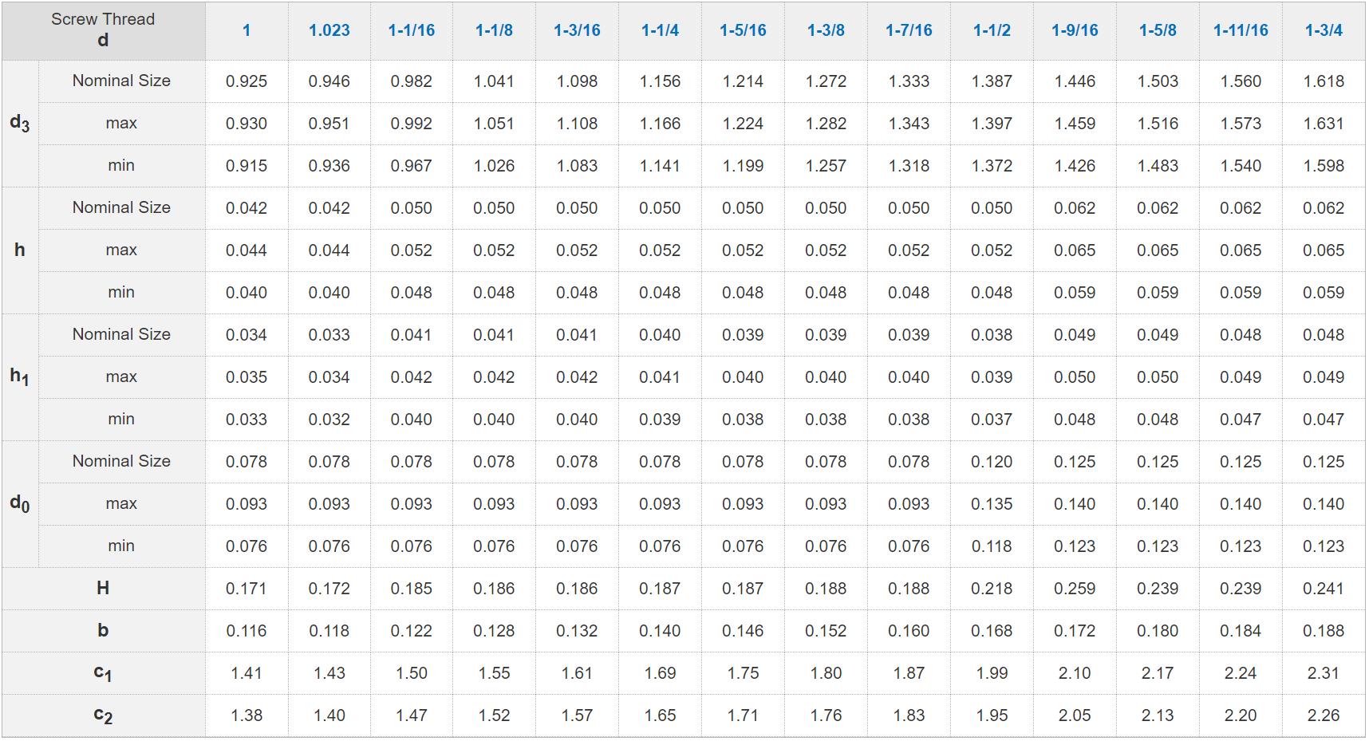Open the 1-3/16 screw thread link
The height and width of the screenshot is (741, 1369).
point(577,30)
